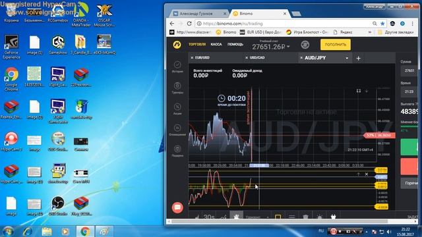Open the GeForce Experience desktop shortcut
The height and width of the screenshot is (237, 422).
click(x=11, y=47)
